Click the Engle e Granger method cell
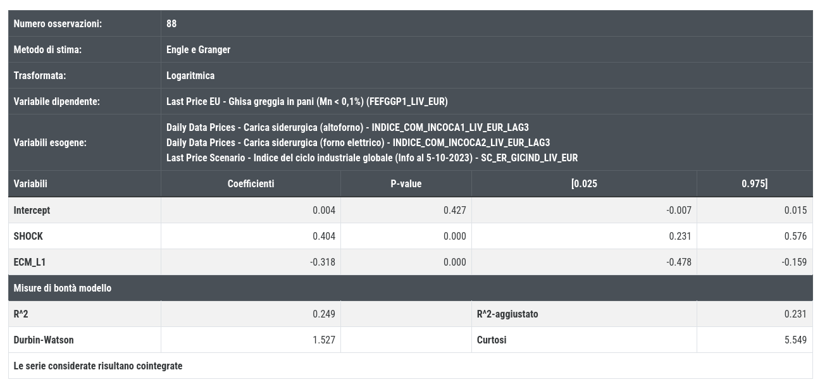The width and height of the screenshot is (820, 389). click(x=198, y=50)
